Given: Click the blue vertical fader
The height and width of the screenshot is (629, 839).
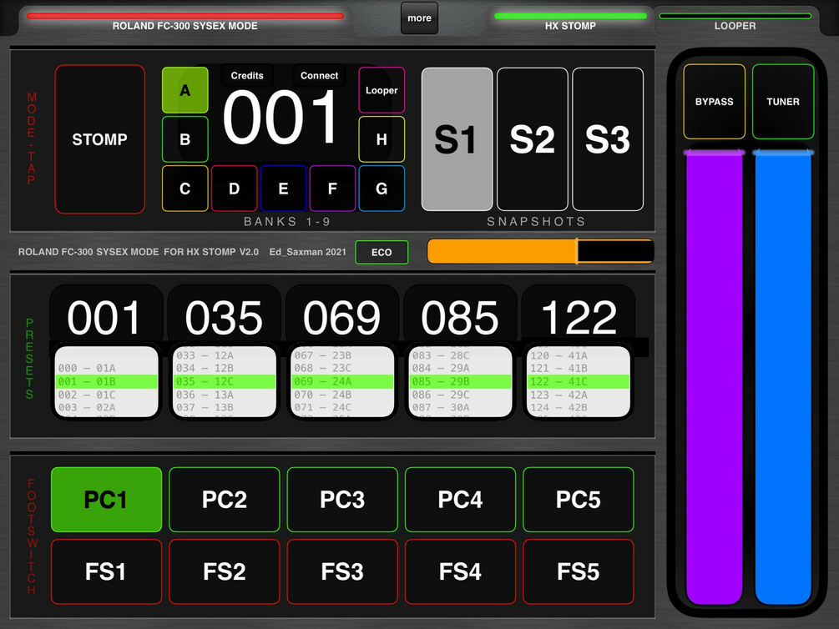Looking at the screenshot, I should pyautogui.click(x=783, y=376).
